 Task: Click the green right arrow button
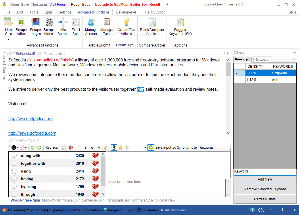click(x=39, y=148)
